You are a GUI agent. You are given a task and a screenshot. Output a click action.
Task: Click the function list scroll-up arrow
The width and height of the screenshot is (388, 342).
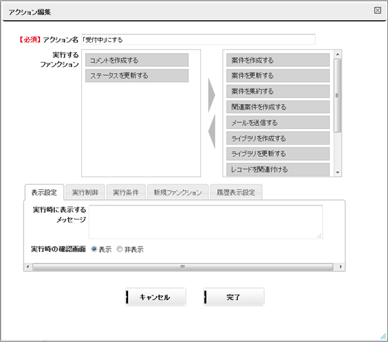click(x=338, y=54)
